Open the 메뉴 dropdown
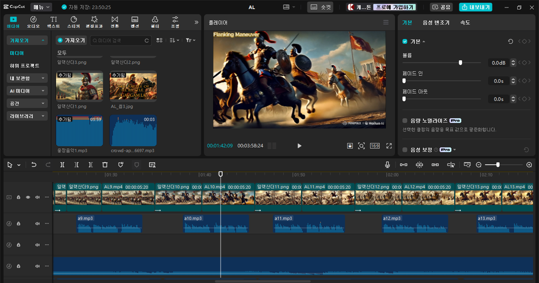 pyautogui.click(x=41, y=7)
